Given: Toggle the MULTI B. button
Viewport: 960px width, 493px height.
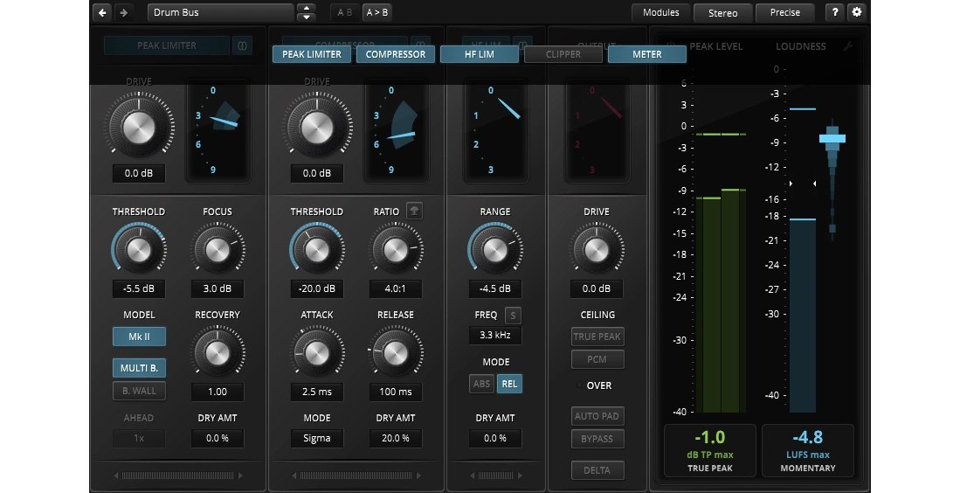Looking at the screenshot, I should pyautogui.click(x=139, y=368).
